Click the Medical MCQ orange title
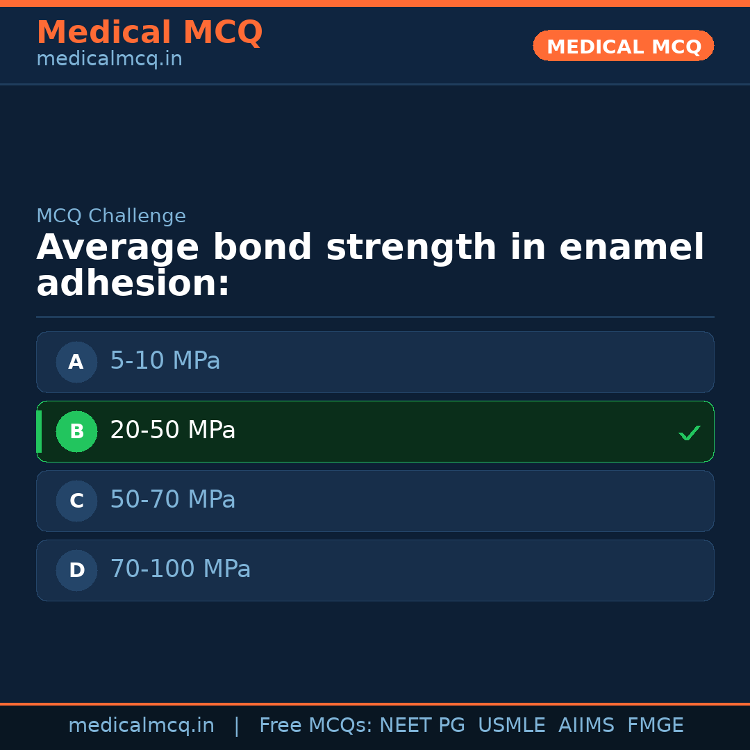The height and width of the screenshot is (750, 750). pyautogui.click(x=149, y=33)
